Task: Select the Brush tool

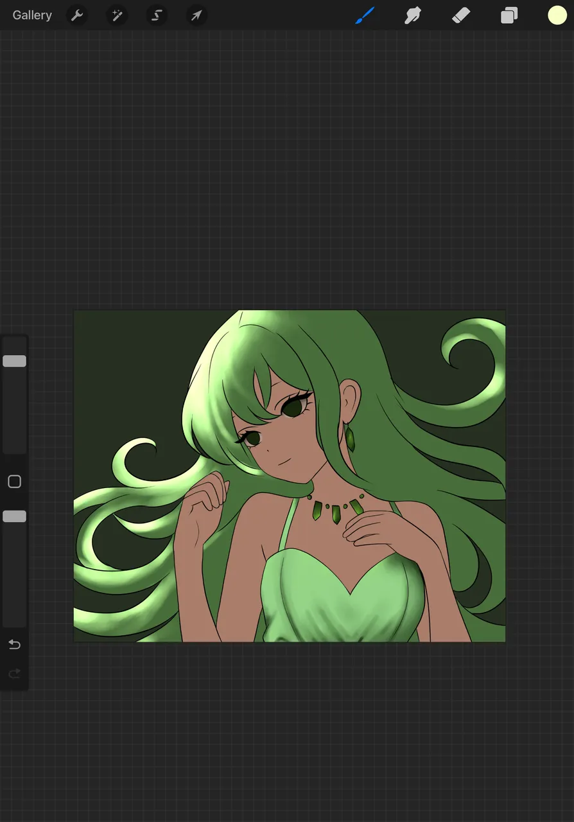Action: [x=365, y=15]
